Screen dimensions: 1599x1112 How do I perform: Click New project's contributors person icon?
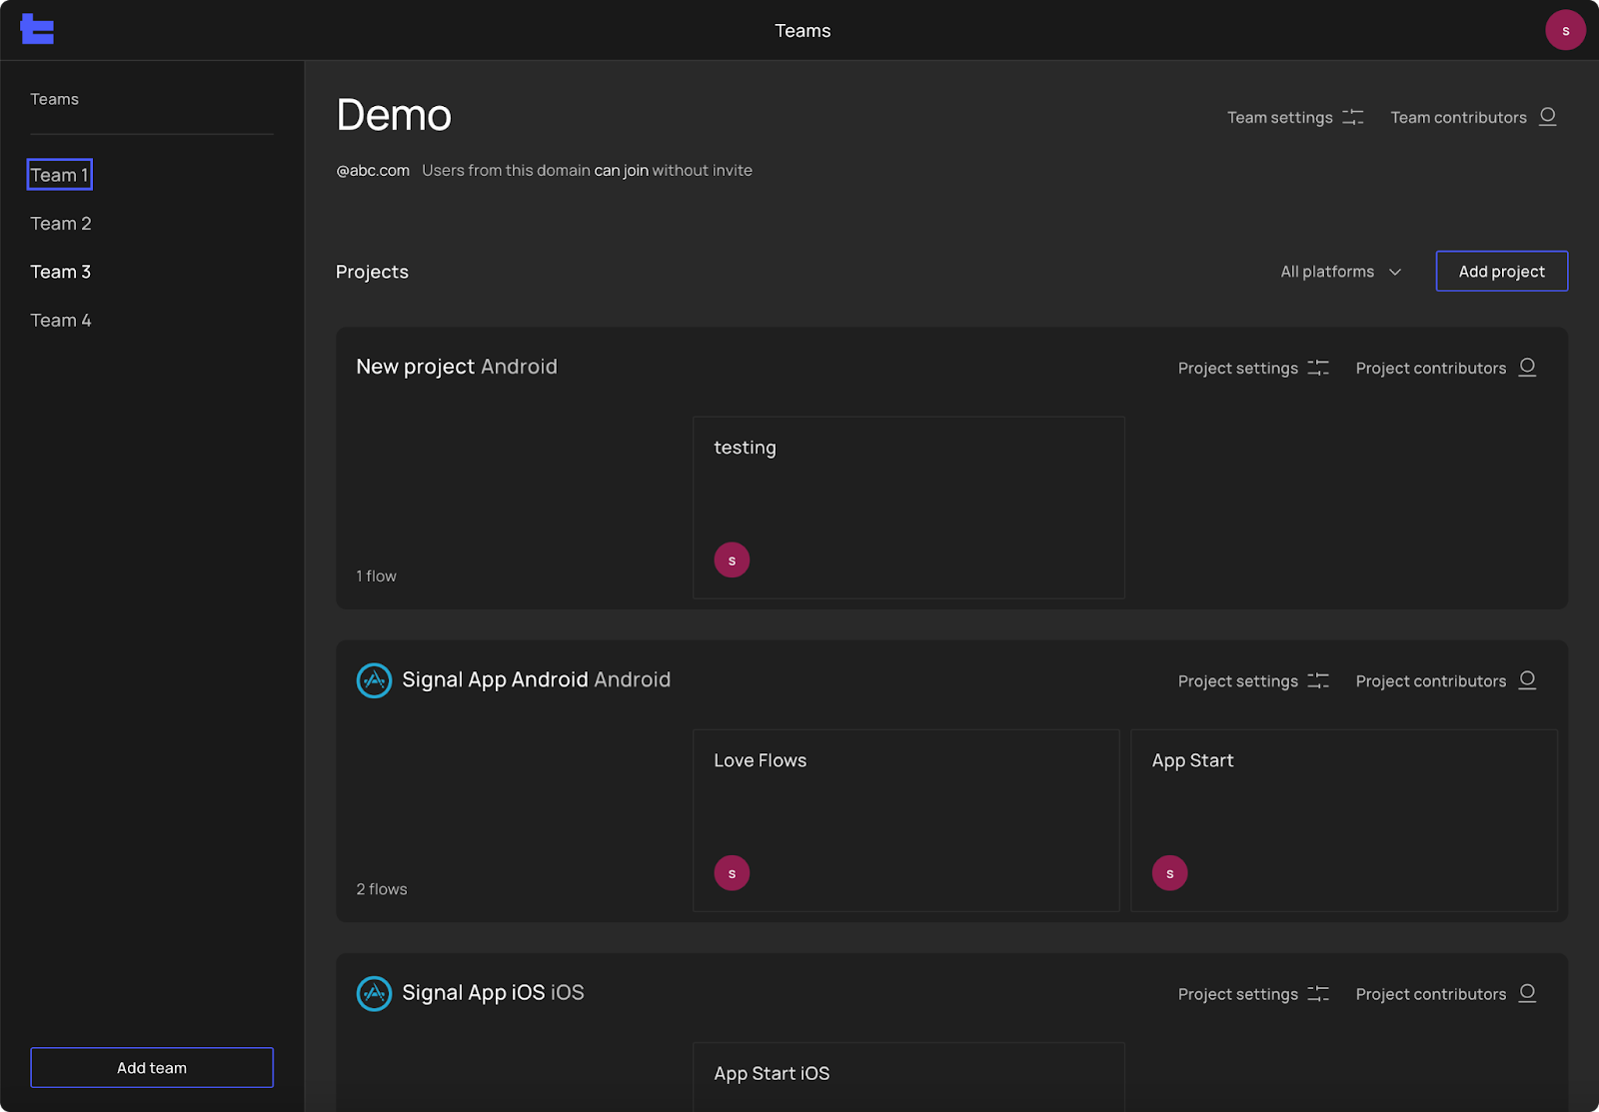(x=1527, y=367)
